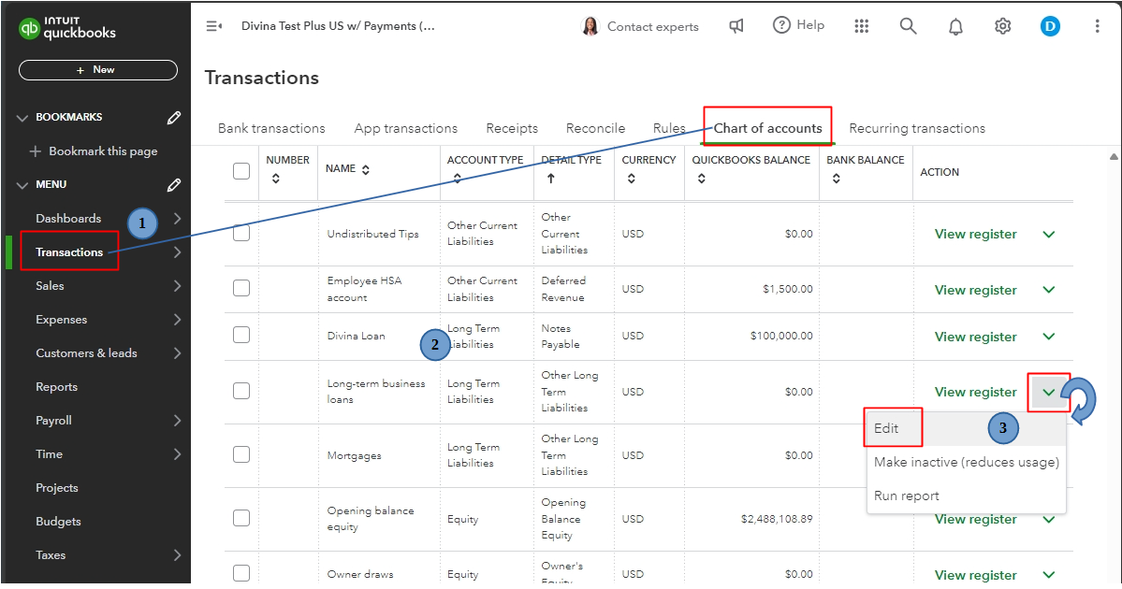Click the + New button
1122x589 pixels.
point(98,70)
